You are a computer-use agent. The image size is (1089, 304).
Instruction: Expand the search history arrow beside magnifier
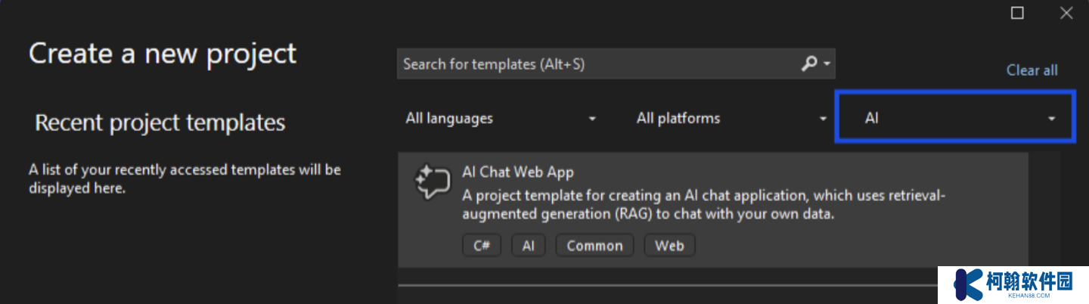(x=827, y=64)
